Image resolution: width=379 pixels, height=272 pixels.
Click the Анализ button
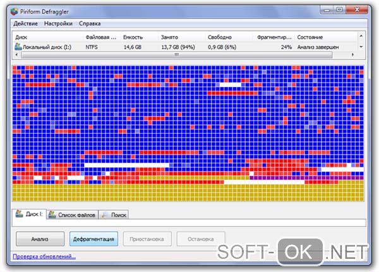(x=40, y=239)
